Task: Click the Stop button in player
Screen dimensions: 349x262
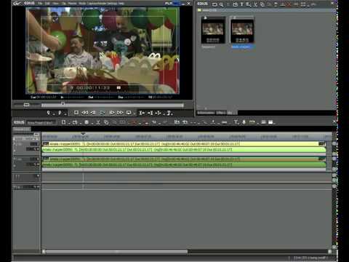Action: click(76, 113)
